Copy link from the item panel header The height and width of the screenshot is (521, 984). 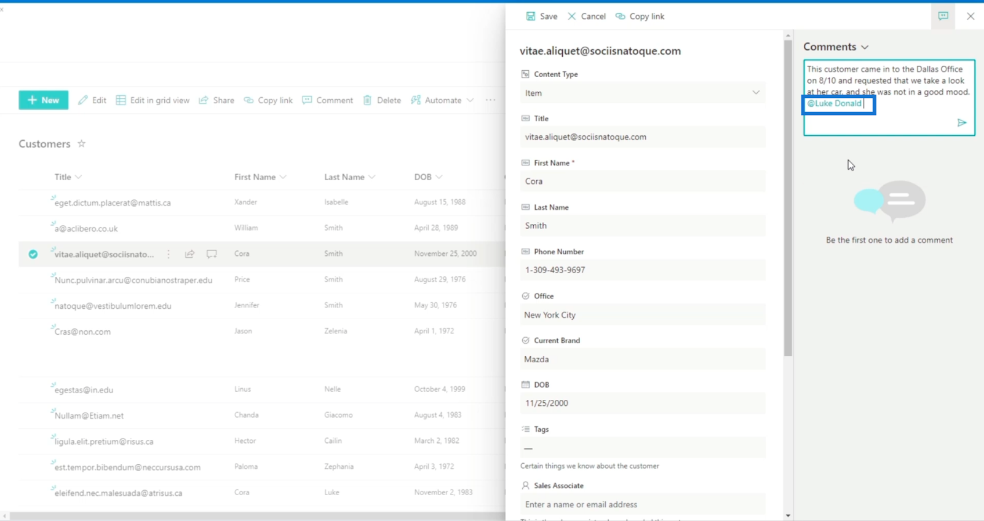640,17
